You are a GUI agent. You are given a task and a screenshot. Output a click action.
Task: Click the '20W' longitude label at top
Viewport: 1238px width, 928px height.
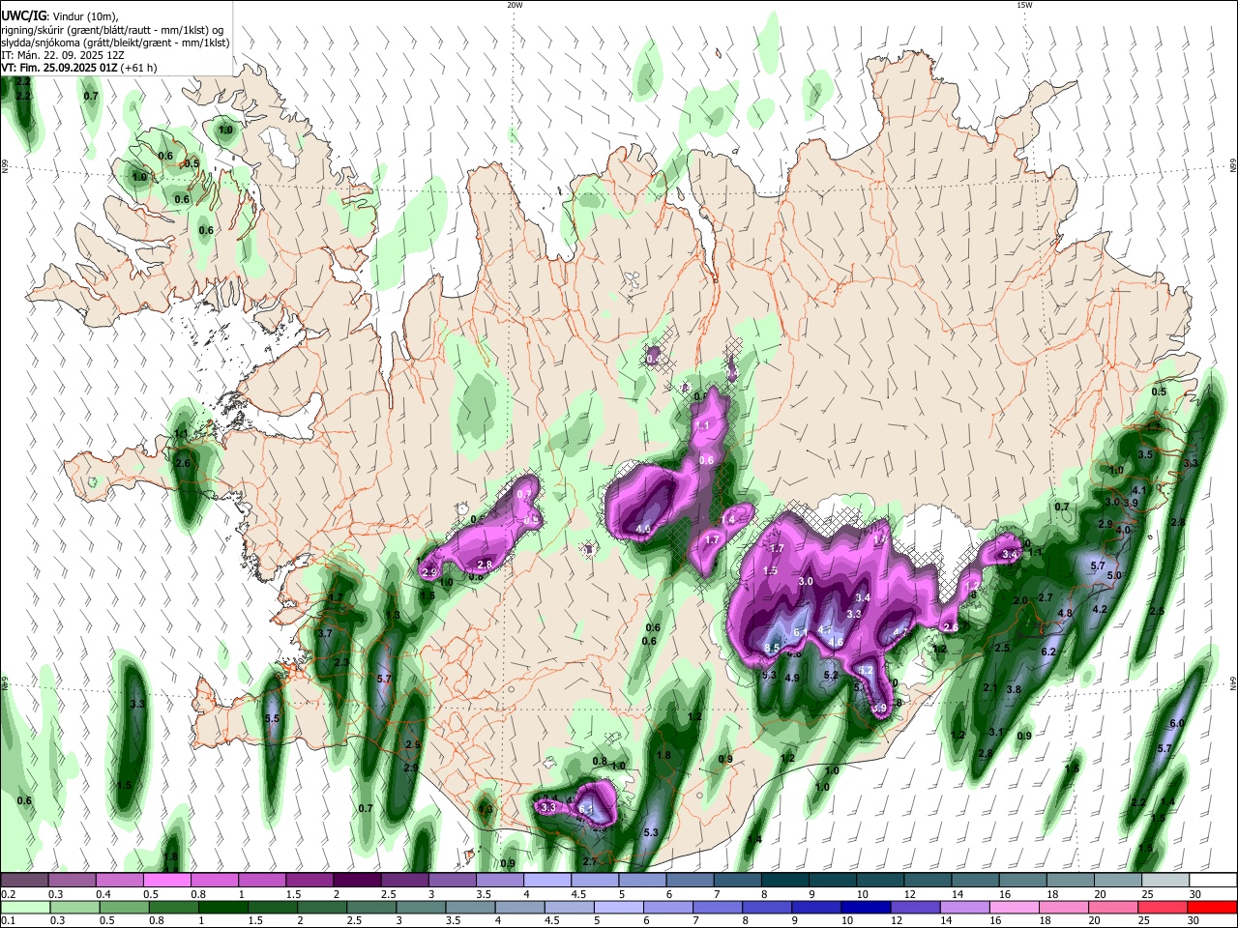(x=516, y=5)
